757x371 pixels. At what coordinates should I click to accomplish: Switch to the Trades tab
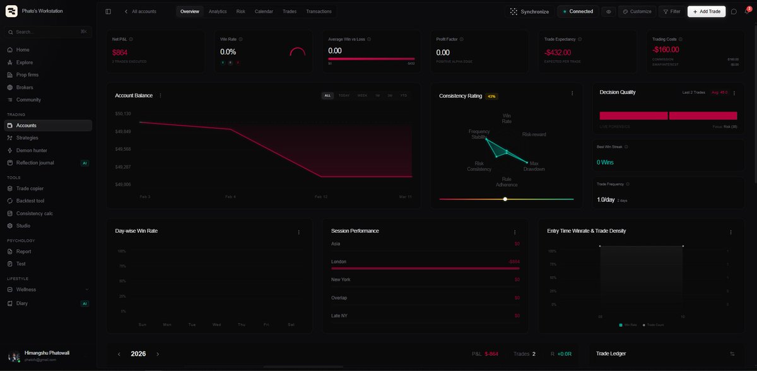coord(290,11)
